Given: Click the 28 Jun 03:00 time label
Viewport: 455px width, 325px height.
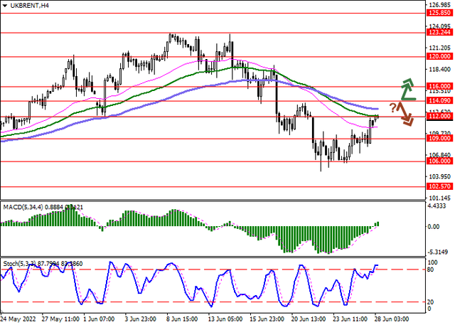Looking at the screenshot, I should (x=392, y=319).
